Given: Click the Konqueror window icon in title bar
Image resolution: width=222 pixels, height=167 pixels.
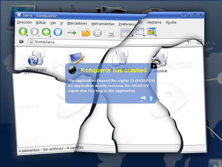Looking at the screenshot, I should click(19, 15).
